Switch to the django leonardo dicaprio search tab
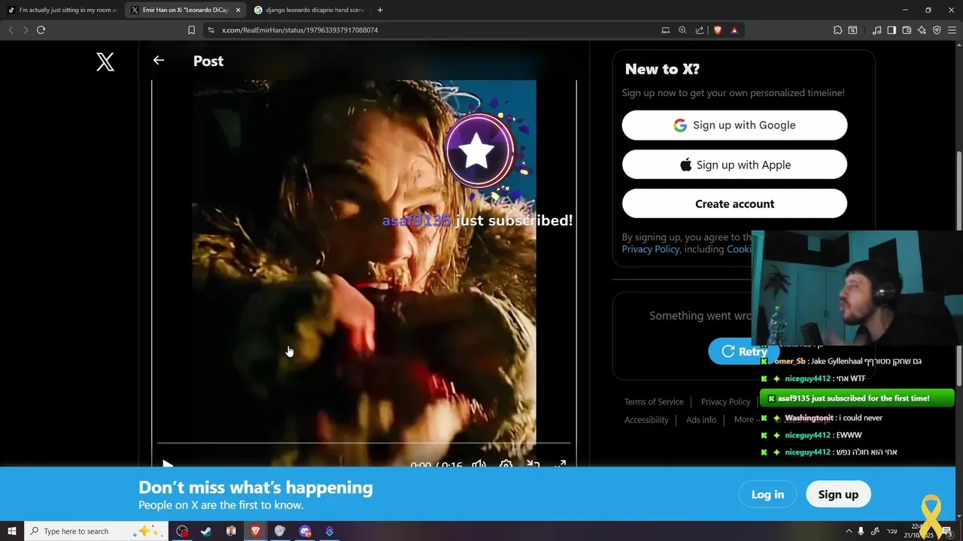The width and height of the screenshot is (963, 541). click(308, 10)
